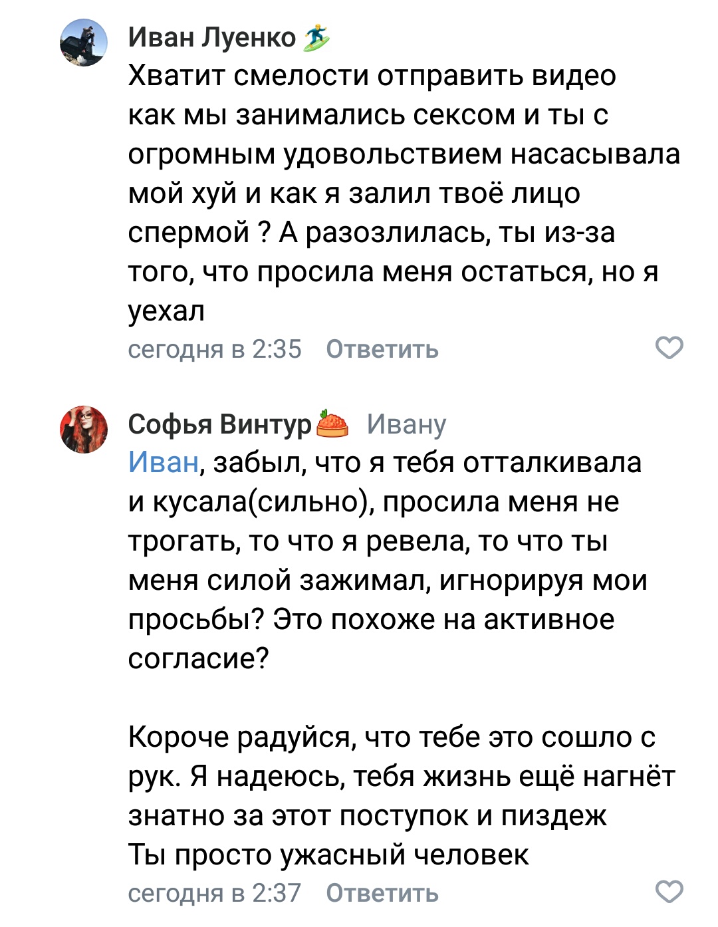This screenshot has width=718, height=927.
Task: Click the paragraph starting "Короче радуйся"
Action: (x=399, y=776)
